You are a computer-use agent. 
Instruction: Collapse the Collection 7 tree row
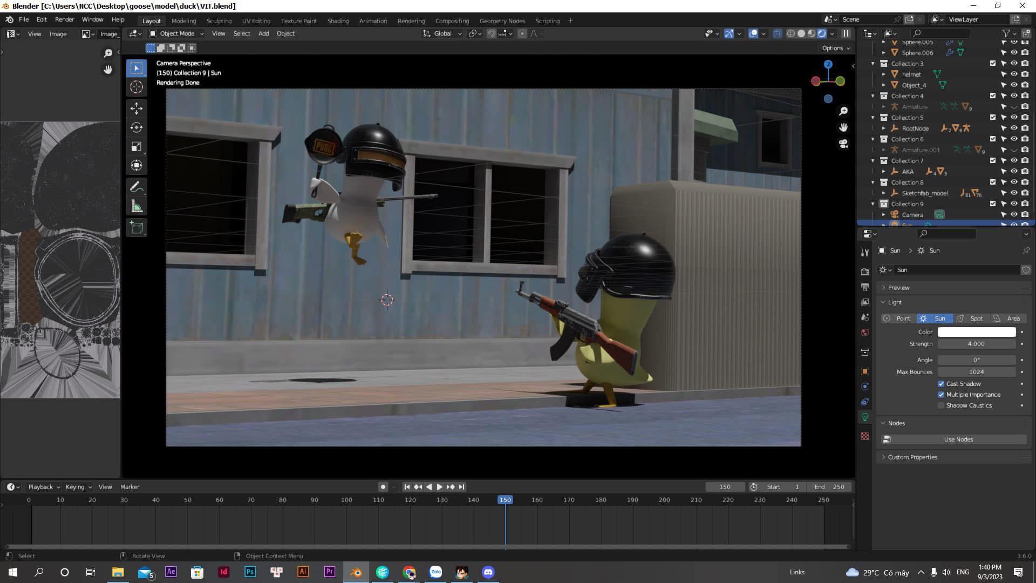873,161
